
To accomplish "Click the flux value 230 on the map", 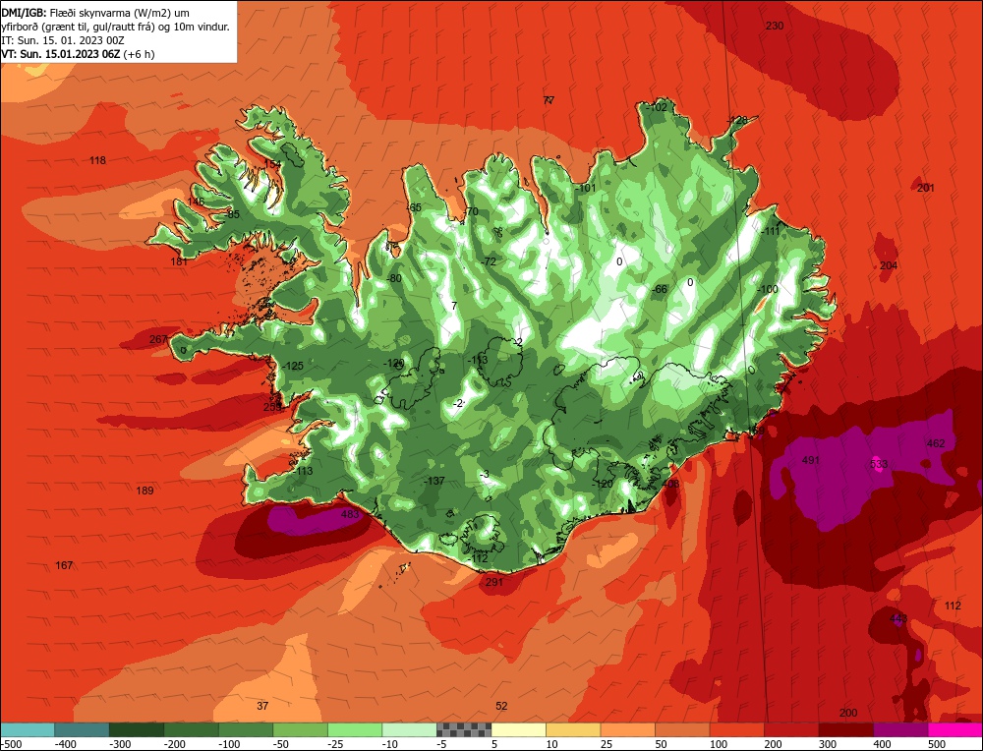I will pyautogui.click(x=775, y=26).
